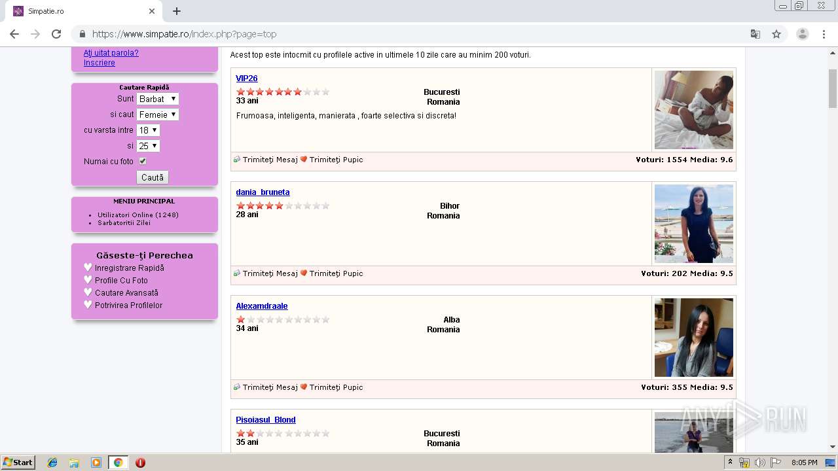
Task: Click the heart Pupic icon for Alexamdraale
Action: 304,387
